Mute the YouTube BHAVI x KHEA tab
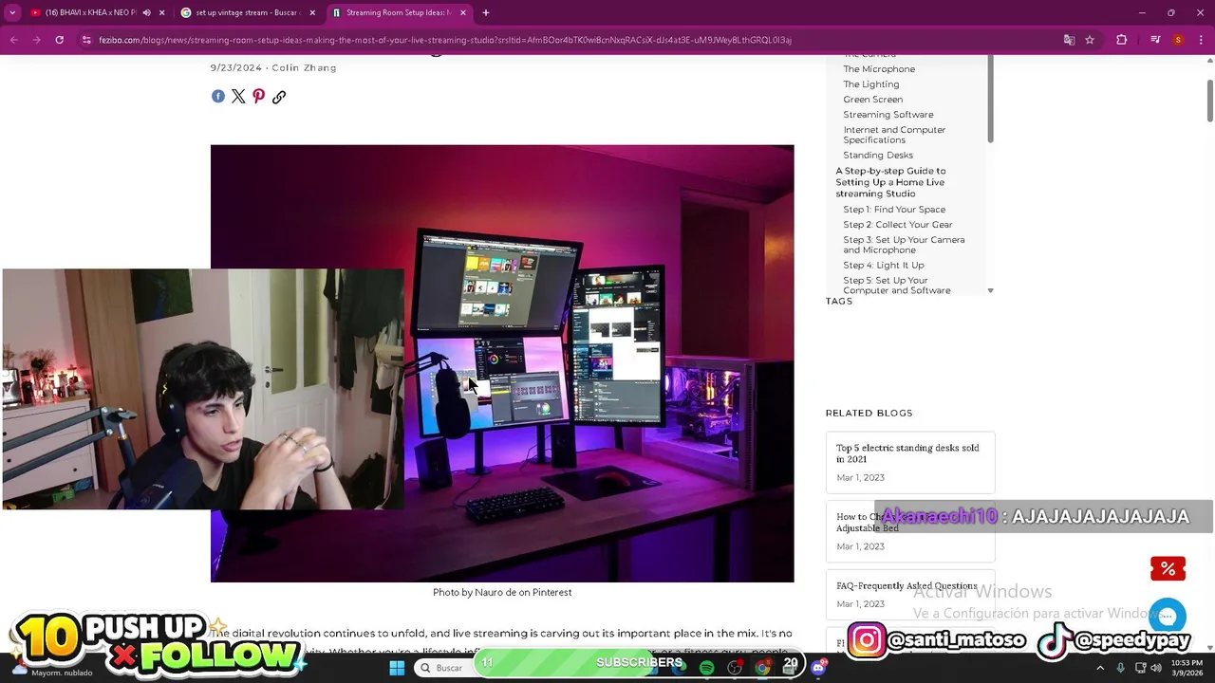The height and width of the screenshot is (683, 1215). [x=146, y=12]
